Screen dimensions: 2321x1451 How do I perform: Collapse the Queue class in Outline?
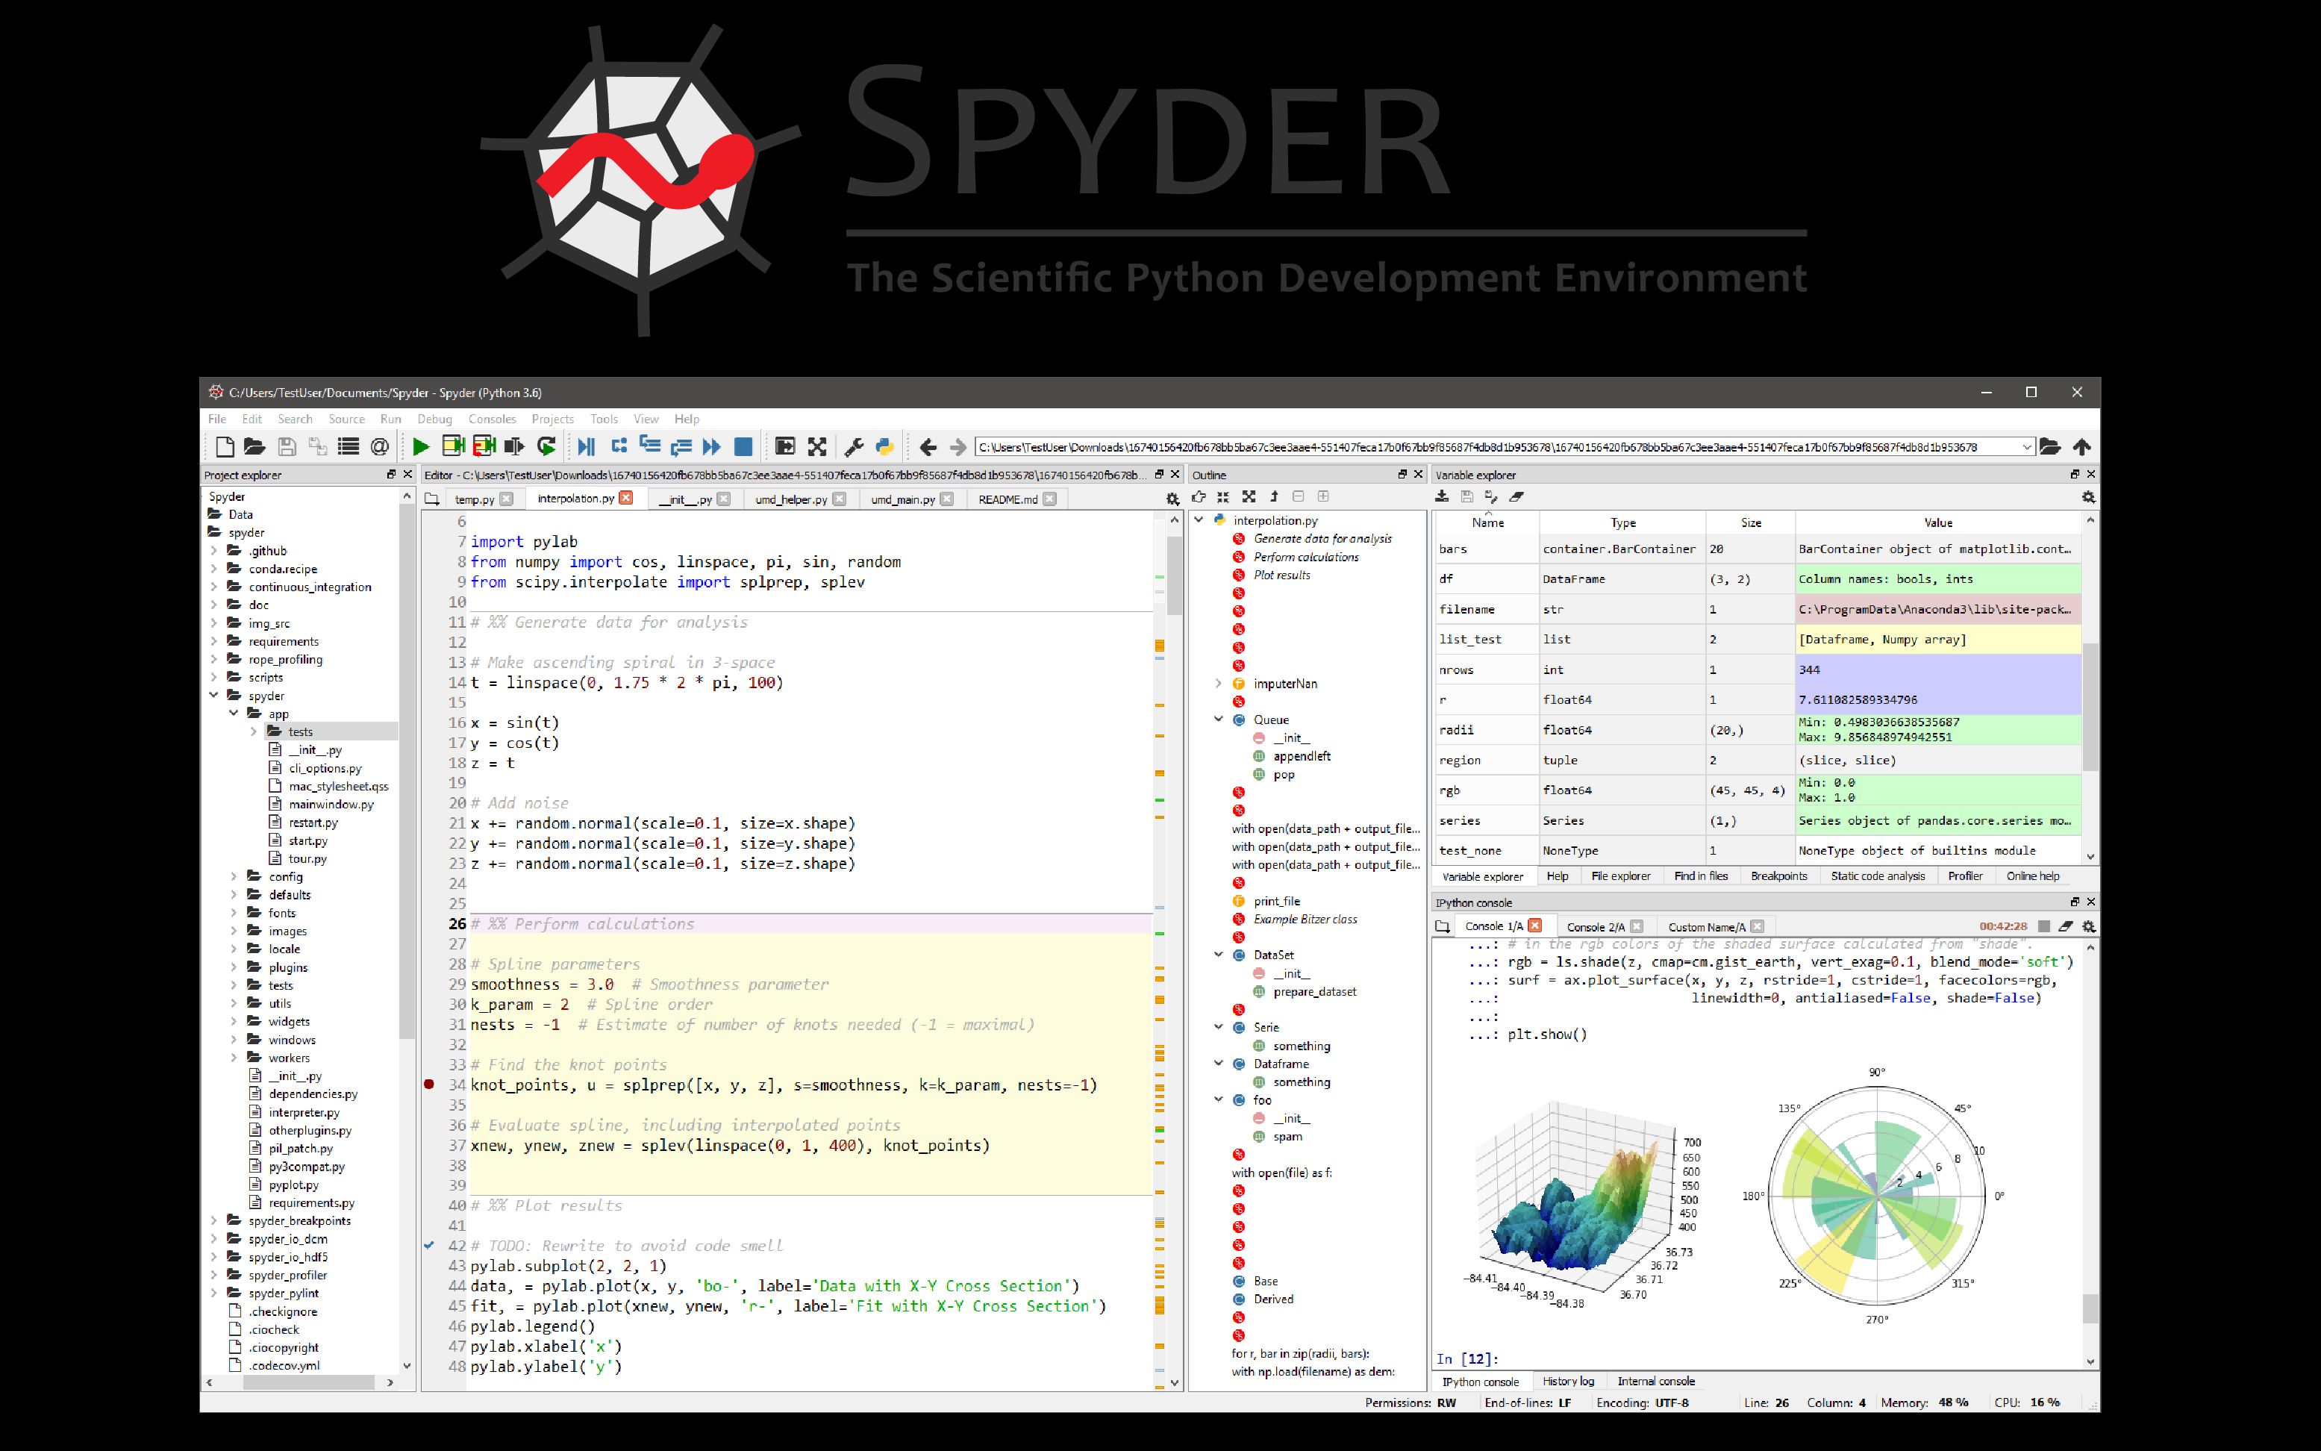[1219, 720]
